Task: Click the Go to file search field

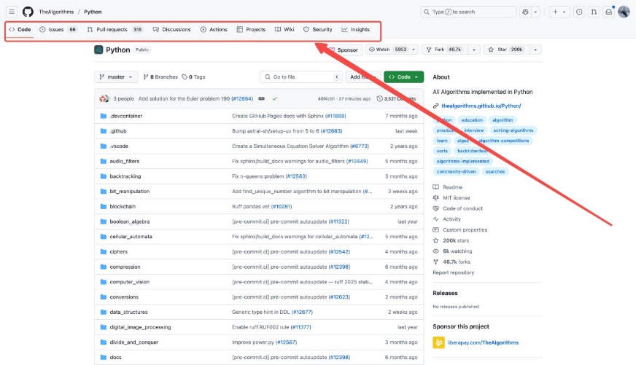Action: pos(300,76)
